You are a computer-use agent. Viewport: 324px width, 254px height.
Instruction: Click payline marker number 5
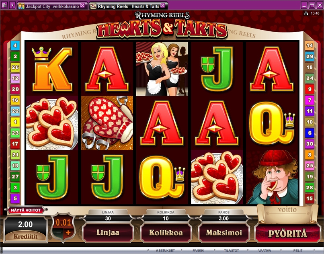pyautogui.click(x=15, y=199)
